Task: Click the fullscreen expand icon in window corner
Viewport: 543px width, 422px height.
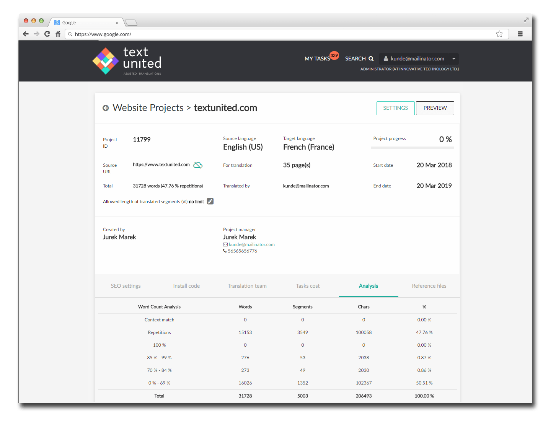Action: 526,20
